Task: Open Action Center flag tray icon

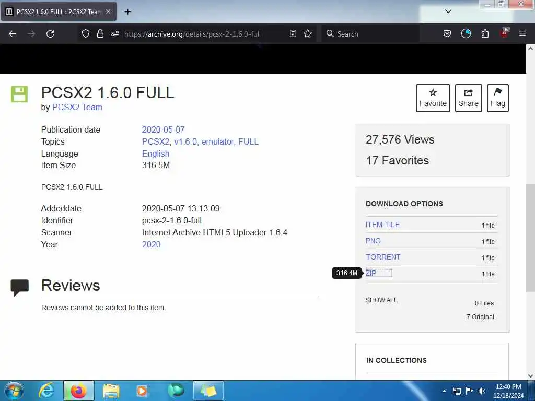Action: pos(470,391)
